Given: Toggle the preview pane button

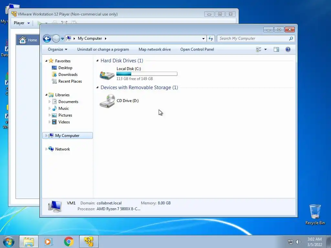Looking at the screenshot, I should click(276, 49).
